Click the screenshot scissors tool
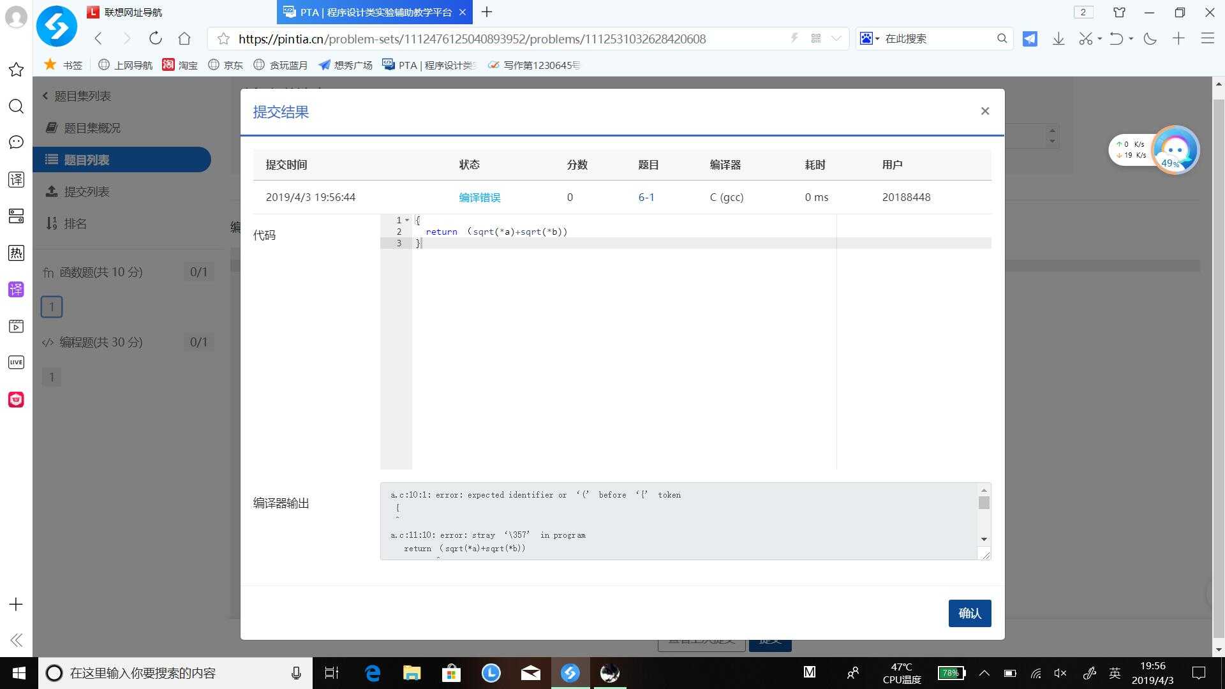This screenshot has height=689, width=1225. 1085,39
